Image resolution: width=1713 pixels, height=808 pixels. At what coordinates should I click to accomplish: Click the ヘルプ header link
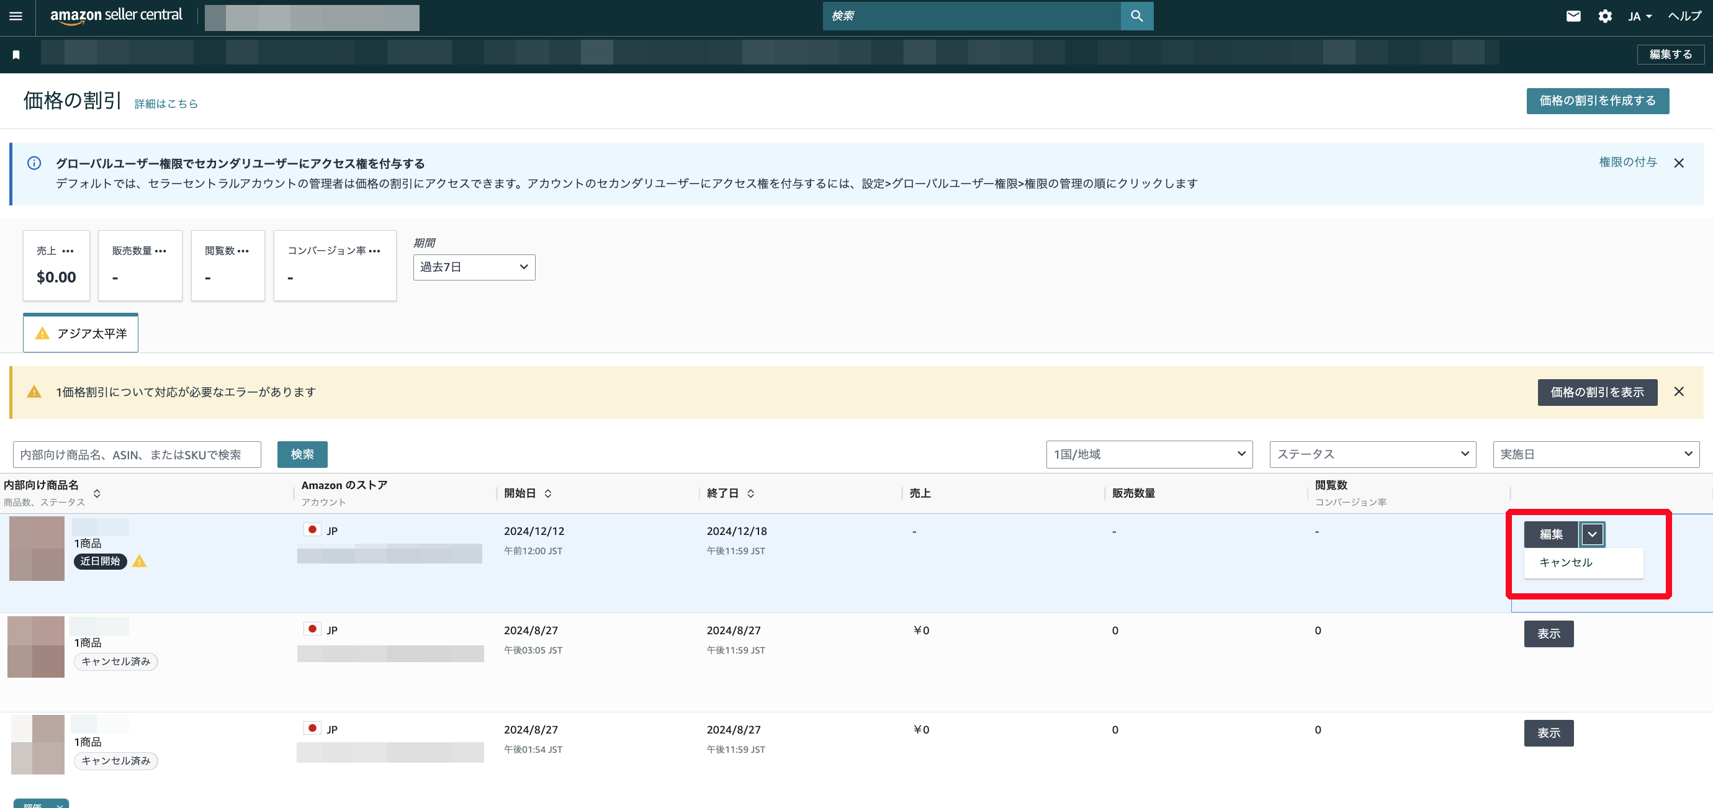[1684, 16]
